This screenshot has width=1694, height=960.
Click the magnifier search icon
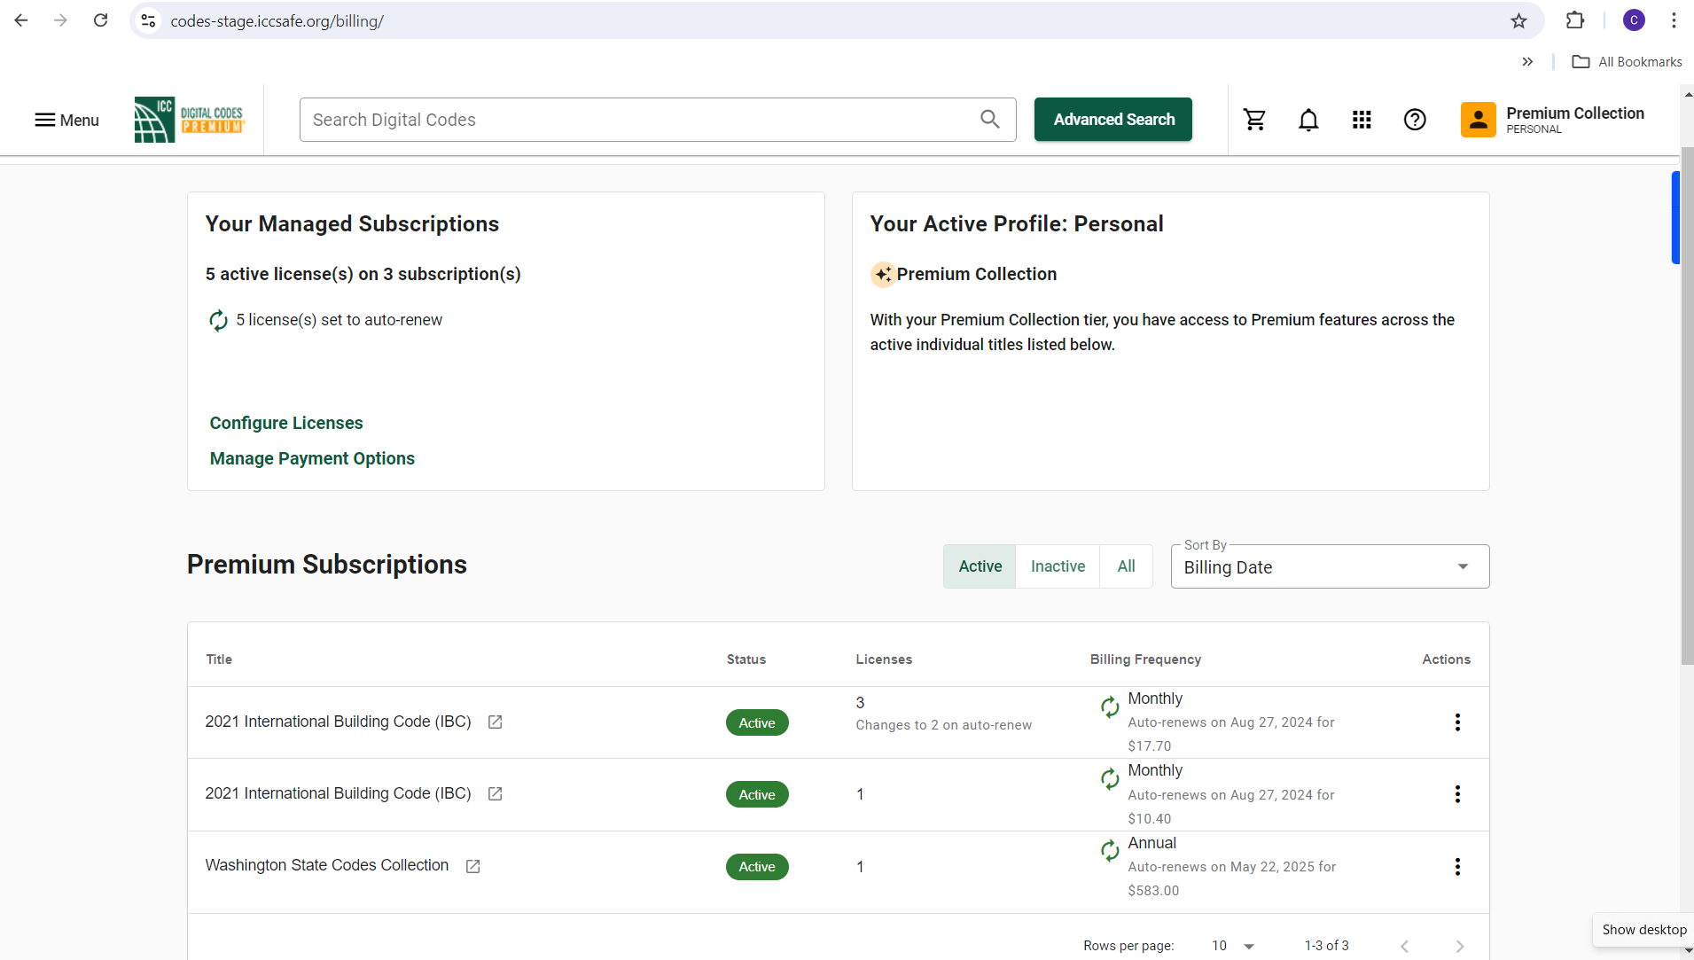tap(990, 120)
